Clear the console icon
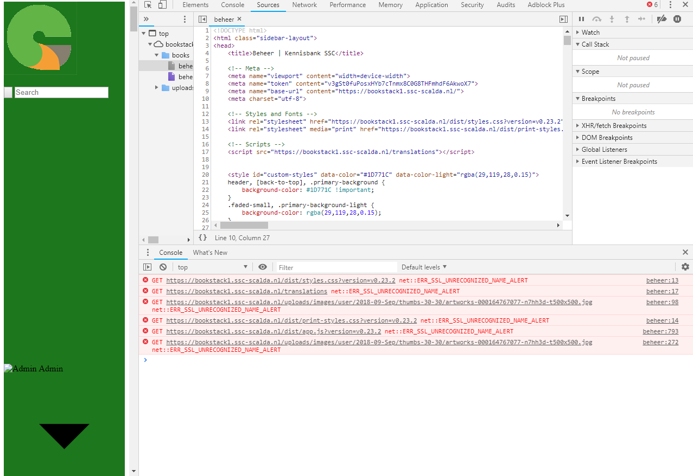Image resolution: width=693 pixels, height=476 pixels. (163, 267)
